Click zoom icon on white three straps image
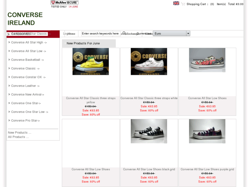The height and width of the screenshot is (187, 250). tap(166, 73)
